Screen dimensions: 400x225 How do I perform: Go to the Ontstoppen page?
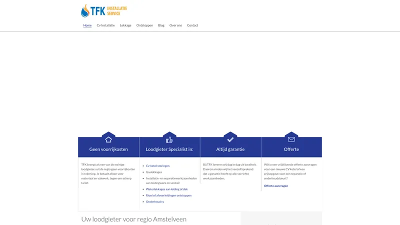tap(144, 25)
